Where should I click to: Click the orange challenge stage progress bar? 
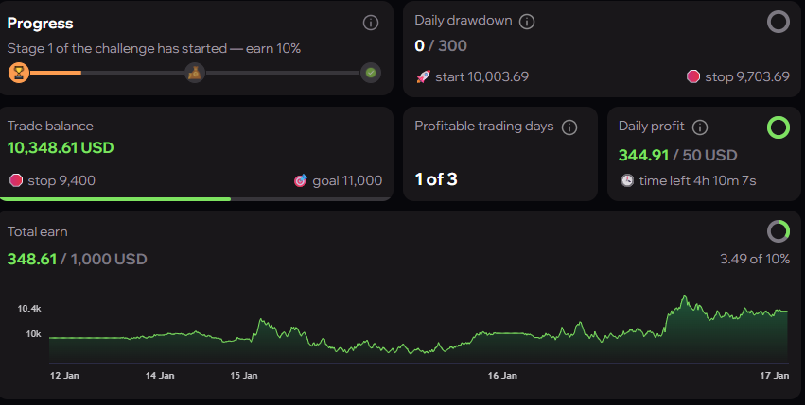(x=56, y=73)
